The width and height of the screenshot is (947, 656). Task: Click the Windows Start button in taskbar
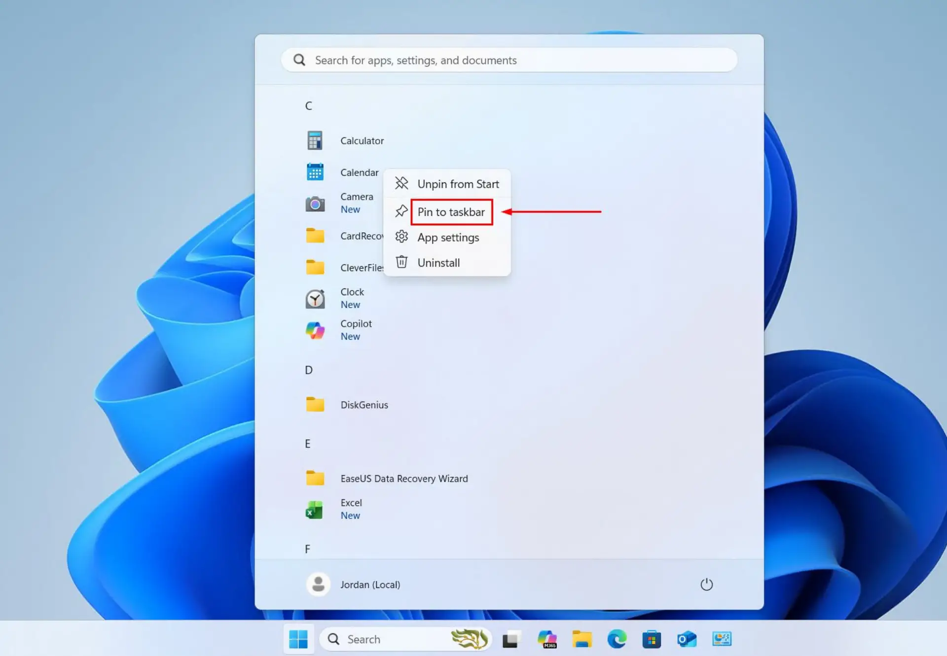click(x=298, y=639)
